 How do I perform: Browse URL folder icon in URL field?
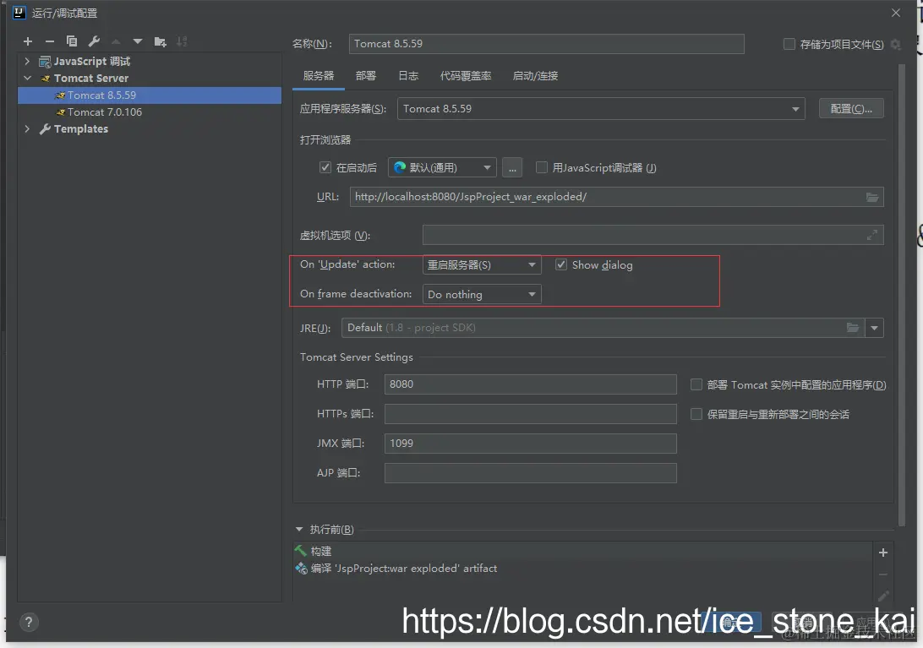tap(871, 197)
